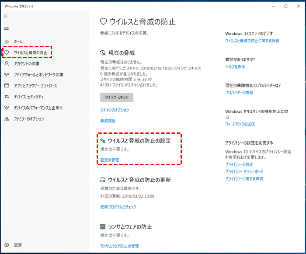The width and height of the screenshot is (306, 254).
Task: Open ファミリーのオプション in the sidebar
Action: point(29,119)
